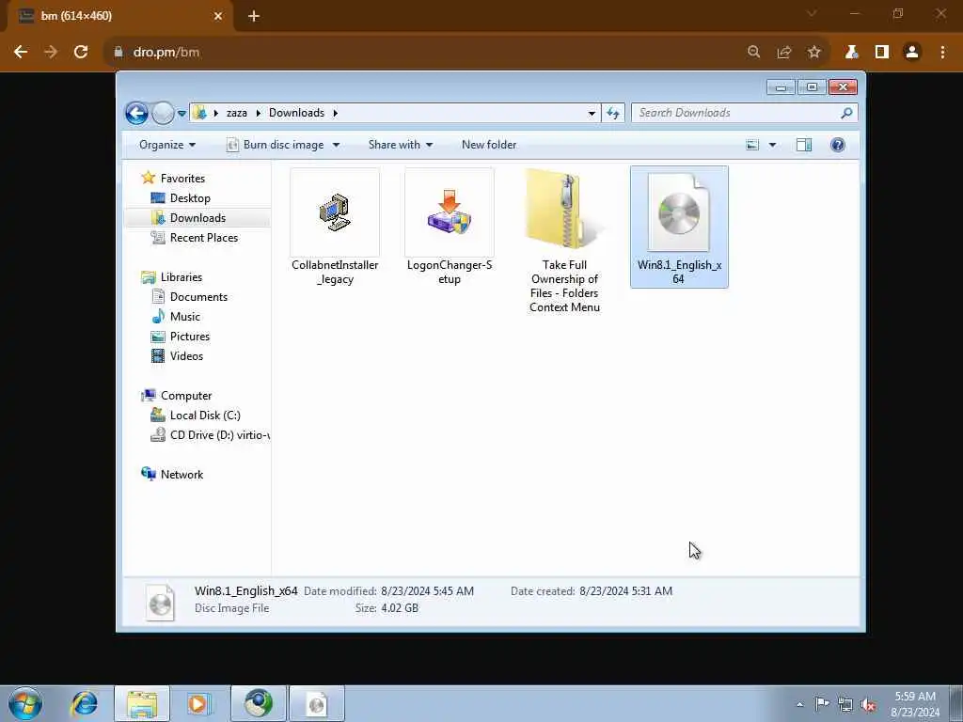
Task: Open Explorer recent pages history arrow
Action: 182,113
